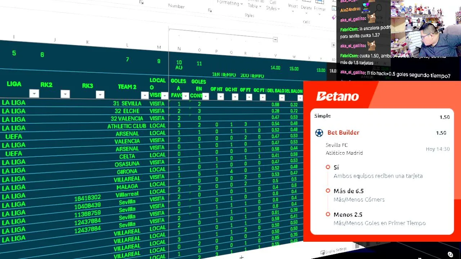The height and width of the screenshot is (259, 461).
Task: Click the Format cells button
Action: coord(319,9)
